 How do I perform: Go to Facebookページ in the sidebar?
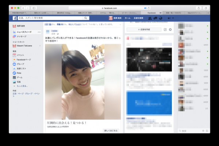[x=14, y=59]
